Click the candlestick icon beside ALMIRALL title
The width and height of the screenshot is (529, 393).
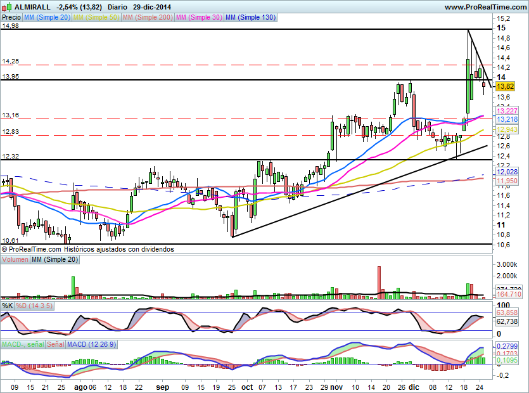click(6, 6)
